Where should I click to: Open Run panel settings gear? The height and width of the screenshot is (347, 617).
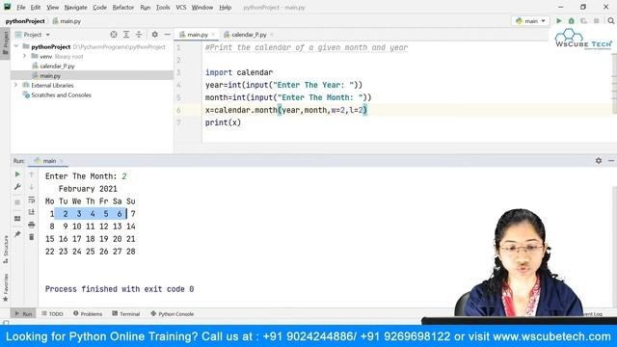coord(599,161)
